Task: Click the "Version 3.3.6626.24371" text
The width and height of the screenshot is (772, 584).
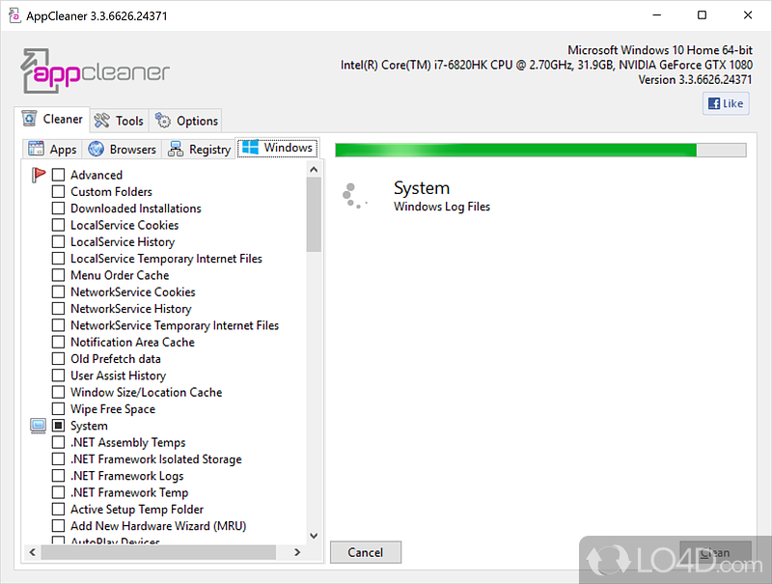Action: click(695, 80)
